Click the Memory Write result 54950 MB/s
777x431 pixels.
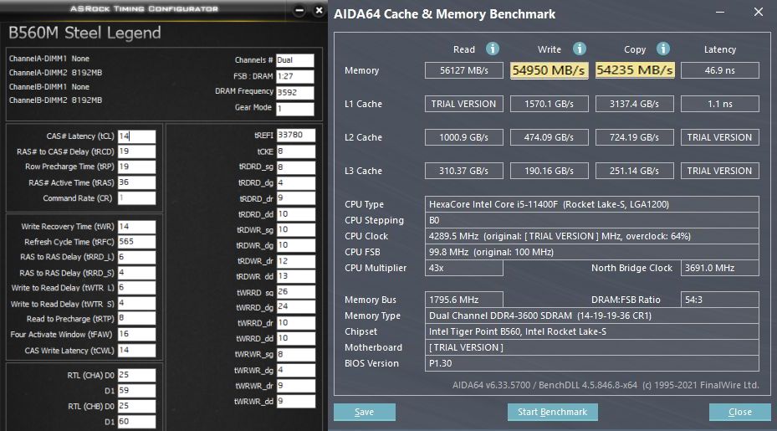click(549, 70)
